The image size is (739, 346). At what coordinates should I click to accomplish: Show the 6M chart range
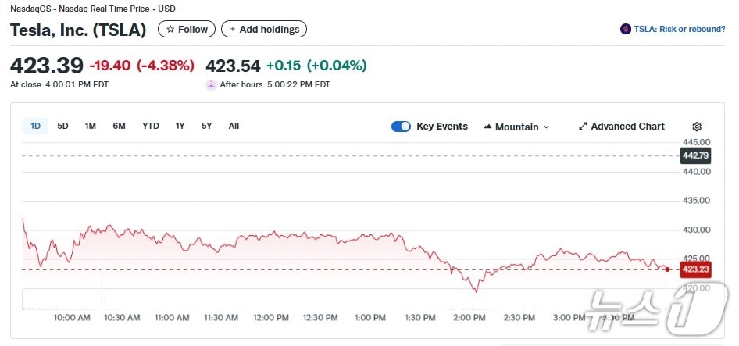tap(119, 126)
